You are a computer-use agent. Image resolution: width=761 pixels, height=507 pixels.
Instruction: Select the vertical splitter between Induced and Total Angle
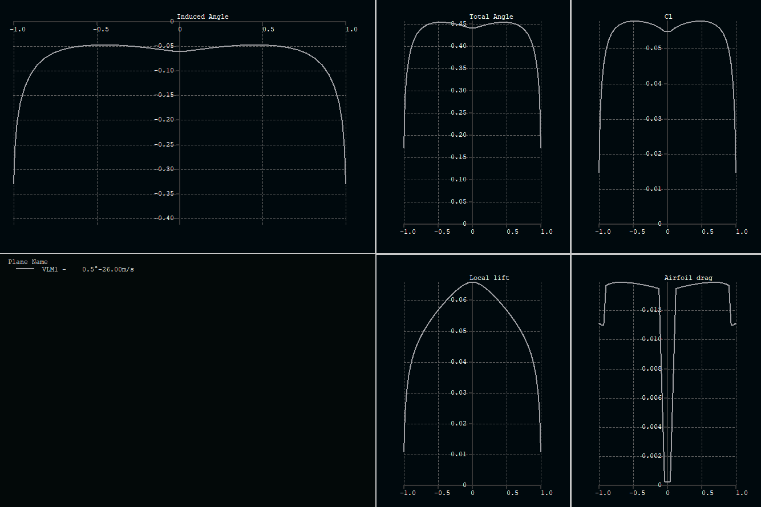click(x=375, y=127)
